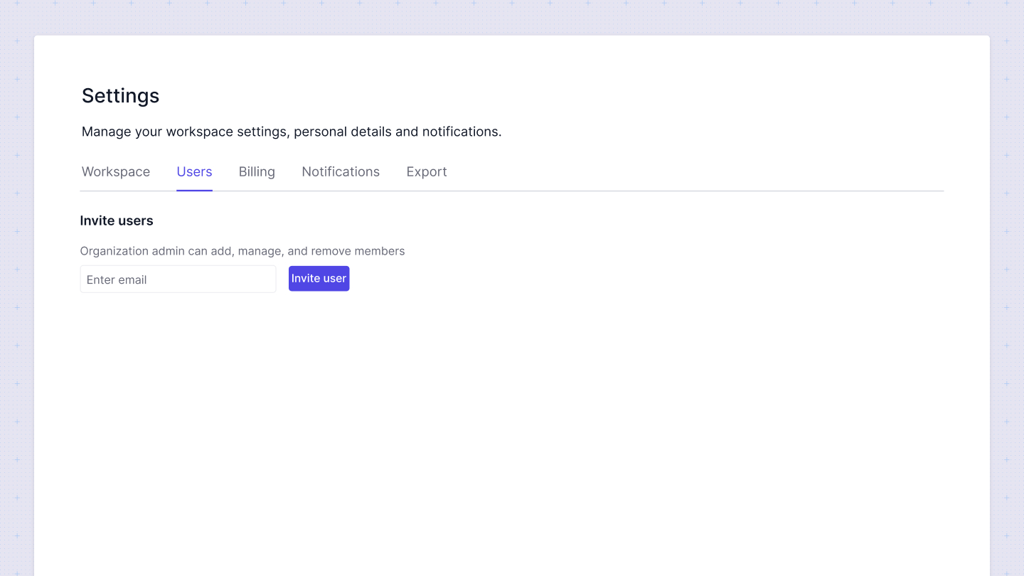Click the Invite user button
Viewport: 1024px width, 576px height.
pos(319,278)
